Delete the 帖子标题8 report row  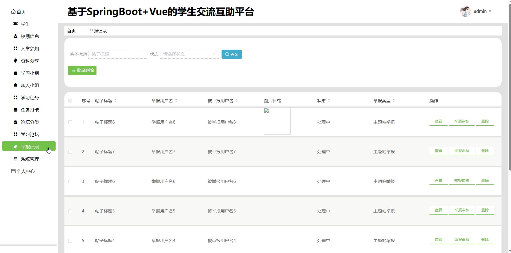(x=485, y=121)
